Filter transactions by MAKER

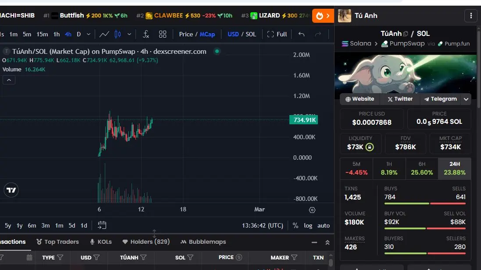294,257
